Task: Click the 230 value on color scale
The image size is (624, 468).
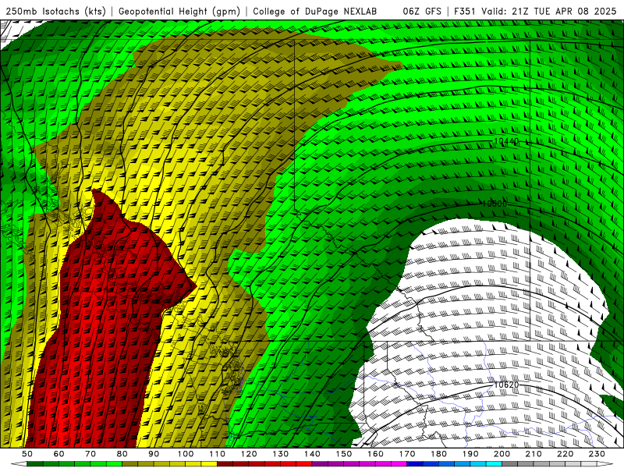Action: click(x=597, y=454)
